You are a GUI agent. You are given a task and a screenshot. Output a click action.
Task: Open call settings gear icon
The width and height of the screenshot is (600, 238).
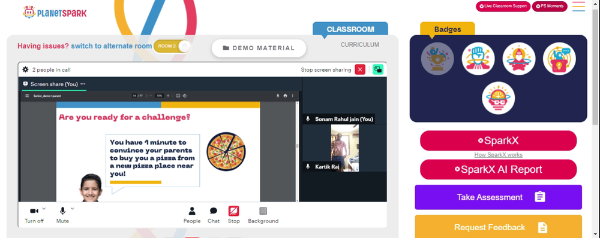[26, 69]
